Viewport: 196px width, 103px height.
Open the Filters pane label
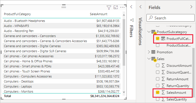(131, 31)
